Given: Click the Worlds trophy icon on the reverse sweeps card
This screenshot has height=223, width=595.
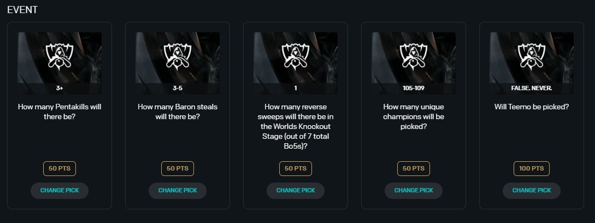Looking at the screenshot, I should [x=296, y=55].
